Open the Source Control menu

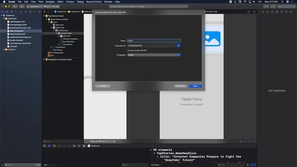[x=94, y=2]
